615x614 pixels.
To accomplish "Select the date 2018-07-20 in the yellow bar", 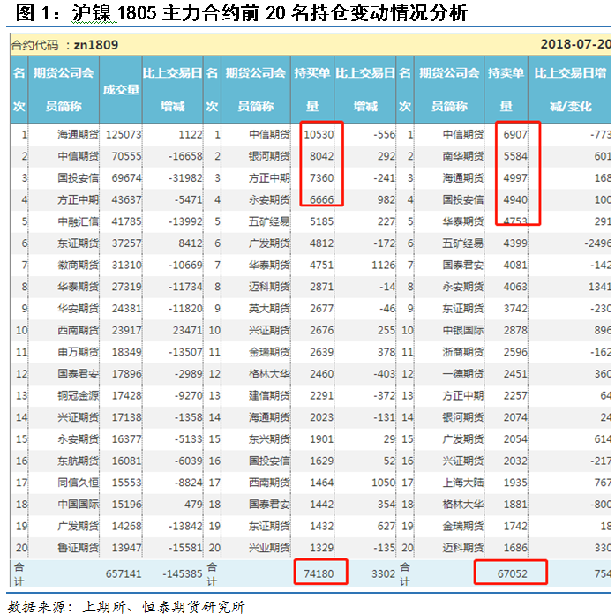I will pyautogui.click(x=575, y=44).
